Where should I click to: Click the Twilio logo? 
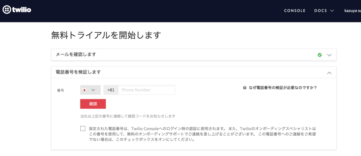coord(17,9)
